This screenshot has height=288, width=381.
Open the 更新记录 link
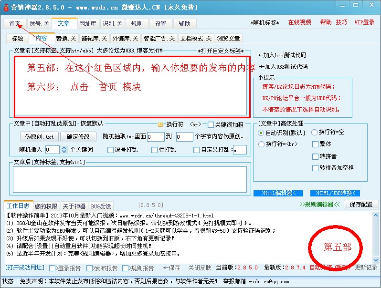[x=366, y=267]
